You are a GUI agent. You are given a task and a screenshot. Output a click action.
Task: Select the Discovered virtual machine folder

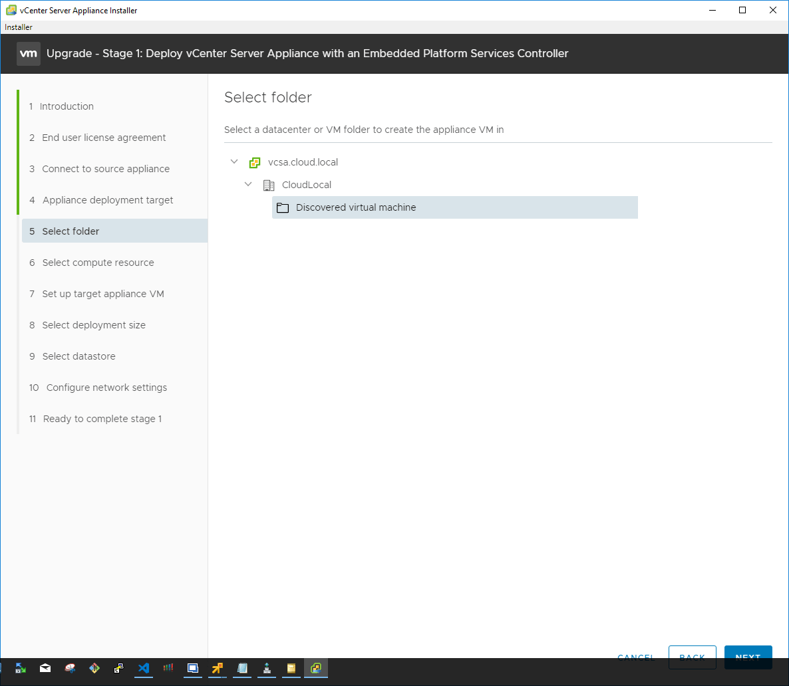coord(455,207)
